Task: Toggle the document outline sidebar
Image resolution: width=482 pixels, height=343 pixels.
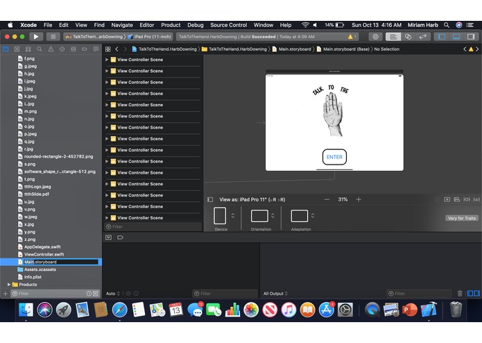Action: coord(210,200)
